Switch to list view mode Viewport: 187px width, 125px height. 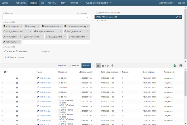[98, 66]
